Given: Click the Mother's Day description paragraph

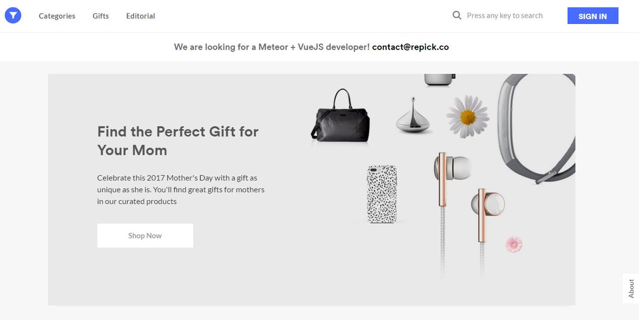Looking at the screenshot, I should [181, 190].
